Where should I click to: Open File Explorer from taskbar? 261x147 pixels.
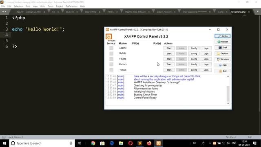121,143
